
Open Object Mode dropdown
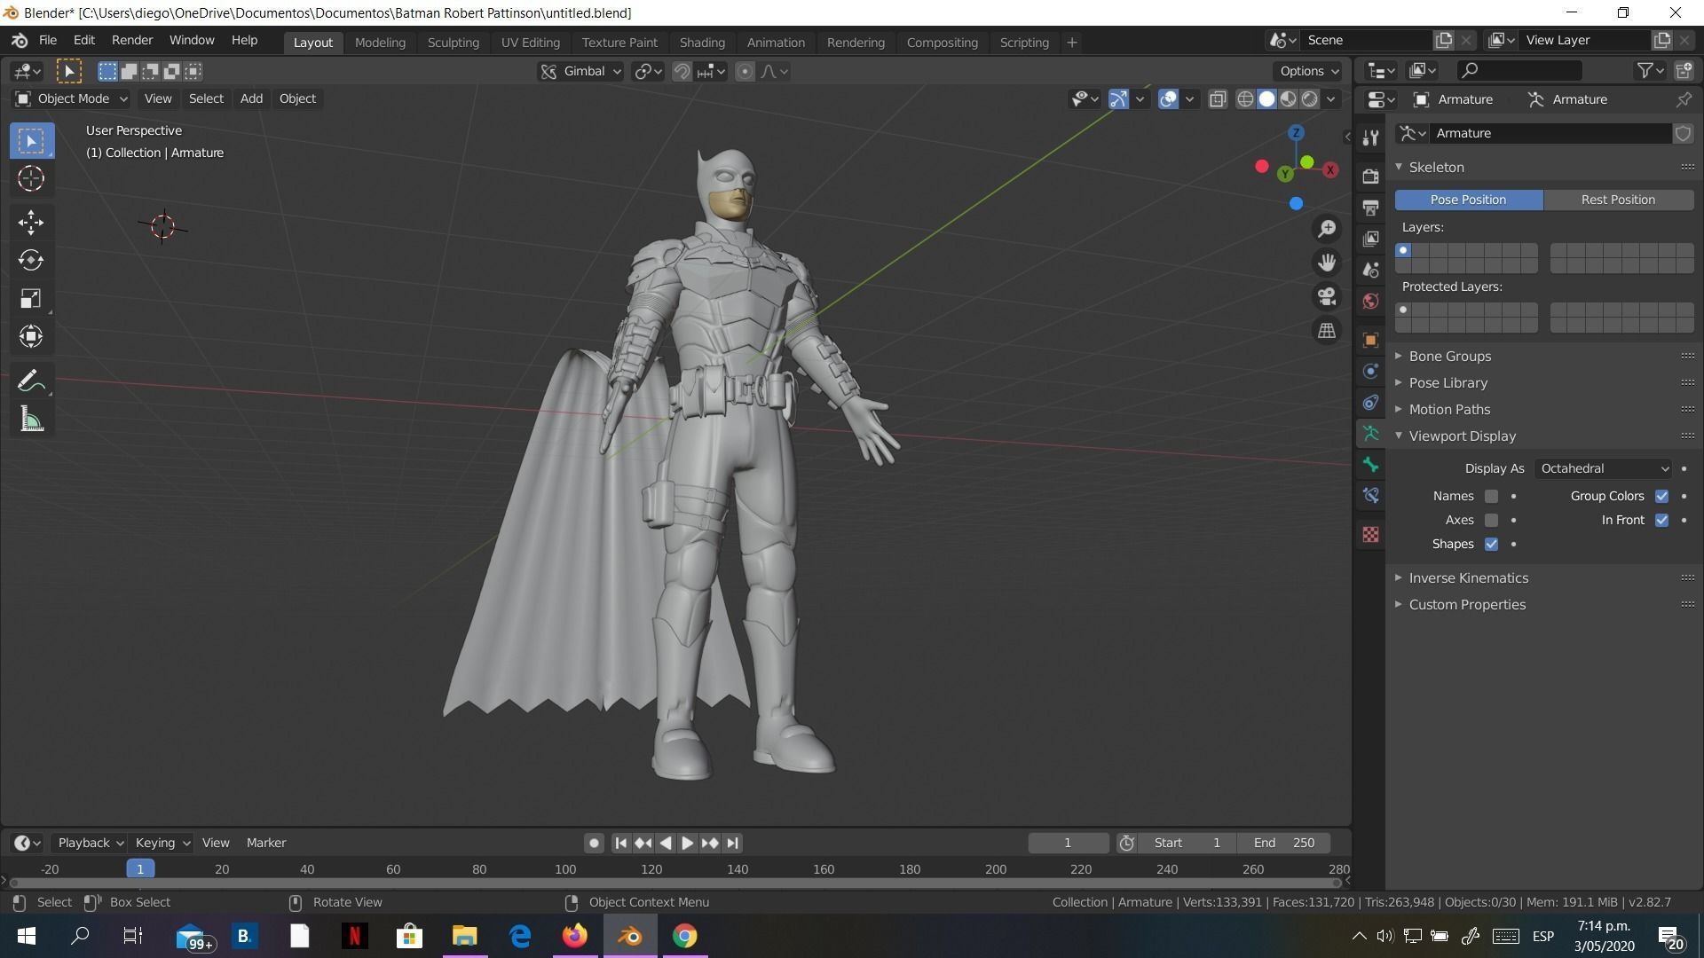(71, 98)
